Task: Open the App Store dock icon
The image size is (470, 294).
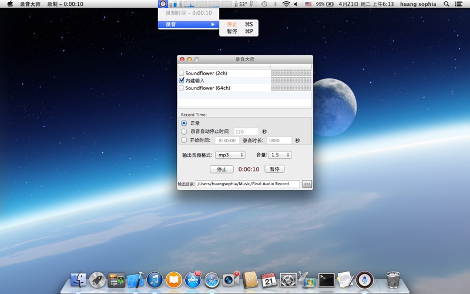Action: (193, 280)
